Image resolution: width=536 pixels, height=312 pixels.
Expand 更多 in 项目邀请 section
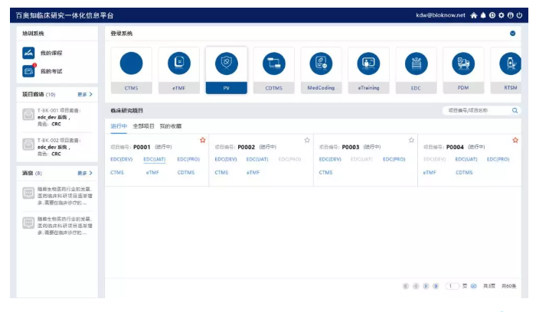click(85, 95)
